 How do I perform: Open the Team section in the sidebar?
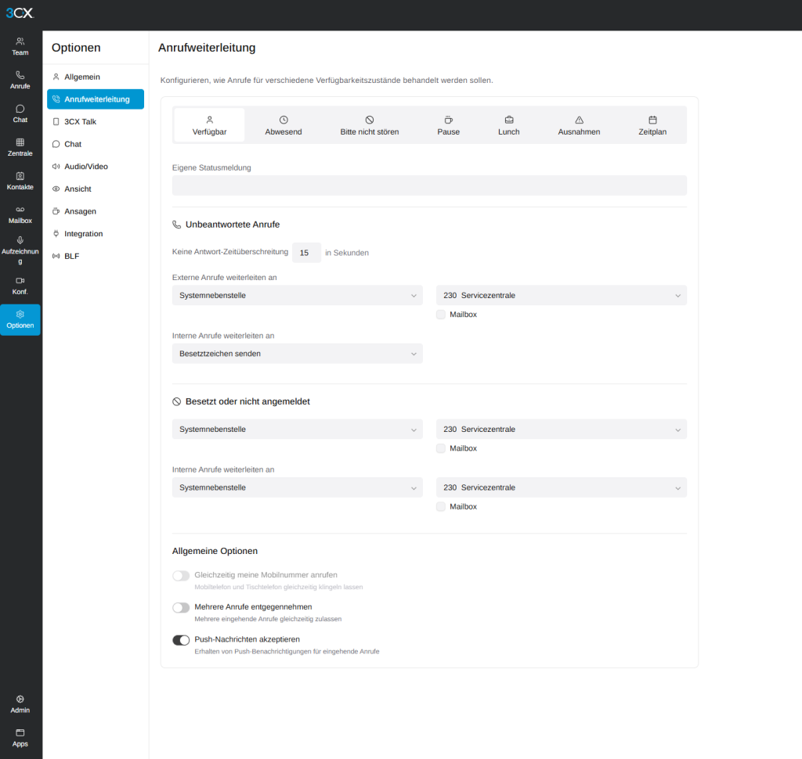20,46
